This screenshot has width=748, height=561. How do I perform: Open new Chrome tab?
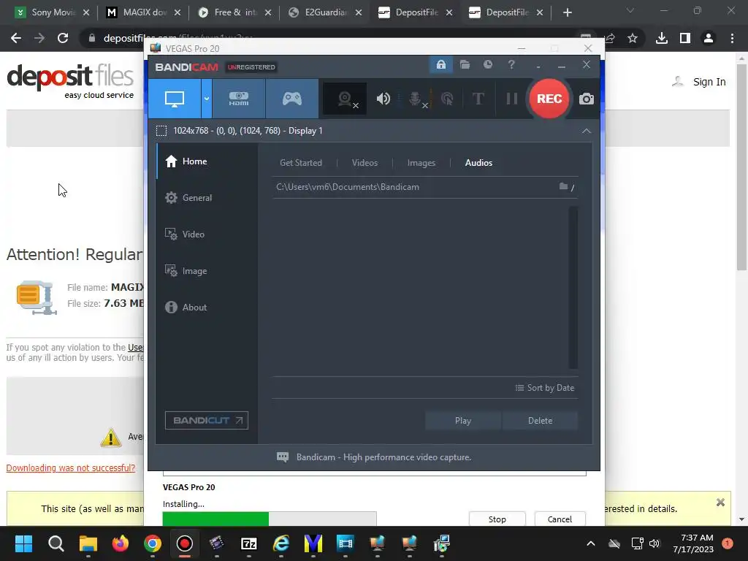coord(567,12)
